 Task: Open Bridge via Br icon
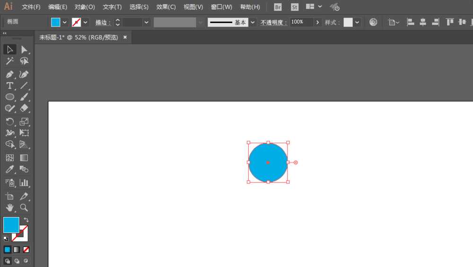tap(278, 7)
